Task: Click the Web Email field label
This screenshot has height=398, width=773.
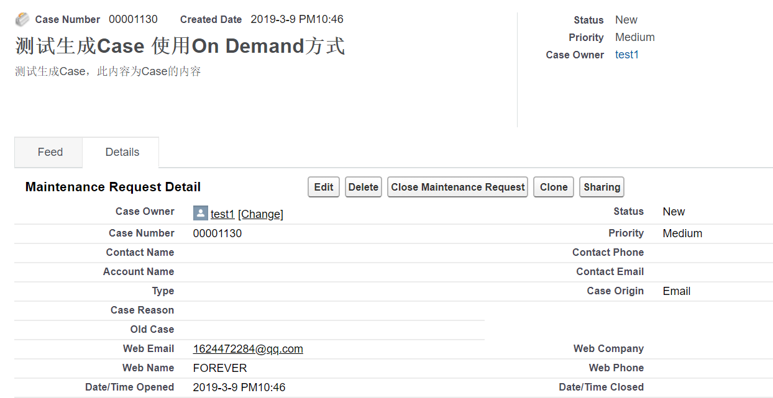Action: 149,348
